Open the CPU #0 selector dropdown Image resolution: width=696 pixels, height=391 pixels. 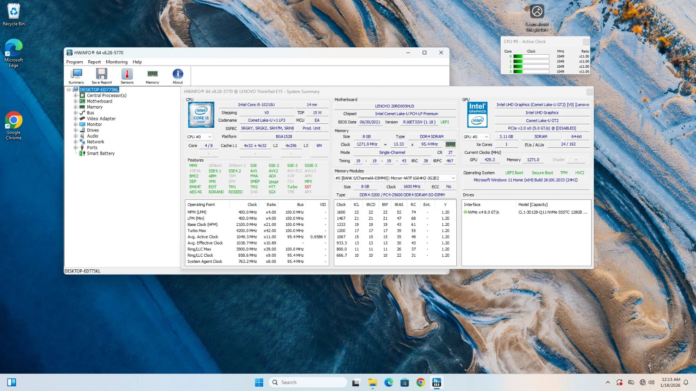coord(200,137)
